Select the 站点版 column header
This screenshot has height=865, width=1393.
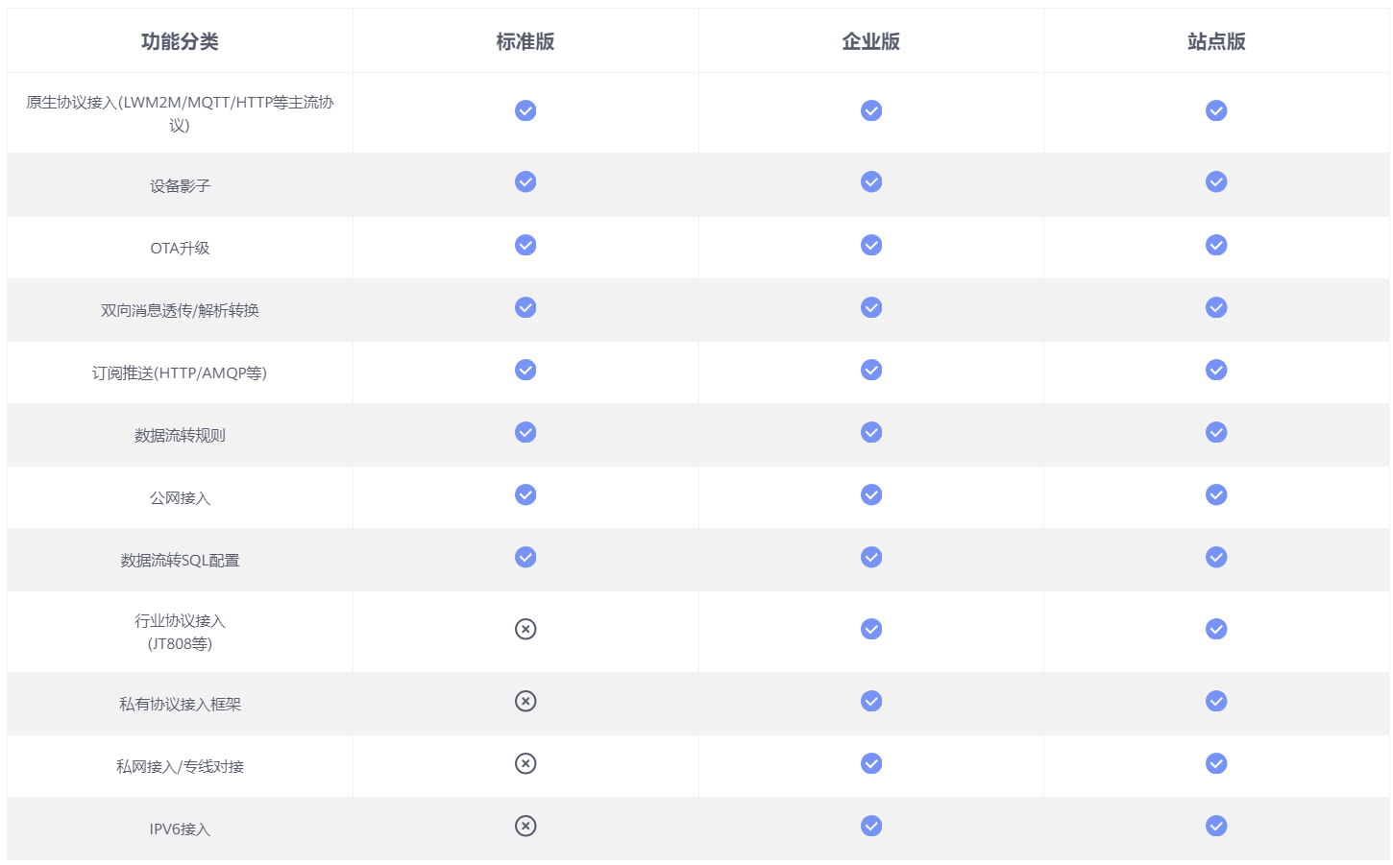[x=1216, y=41]
